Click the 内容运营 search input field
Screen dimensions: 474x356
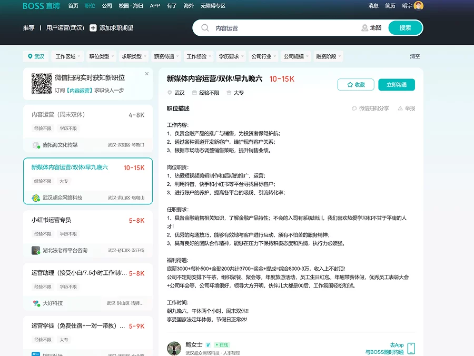coord(284,28)
